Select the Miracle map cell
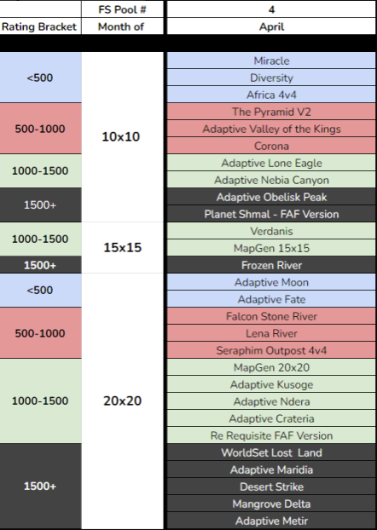The image size is (377, 530). pyautogui.click(x=271, y=60)
